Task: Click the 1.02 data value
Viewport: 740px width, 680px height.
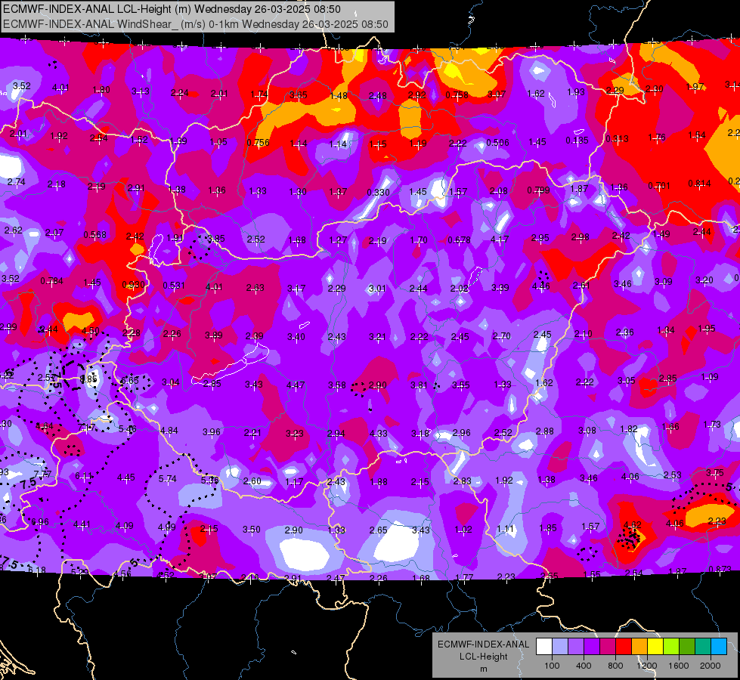Action: [x=463, y=530]
